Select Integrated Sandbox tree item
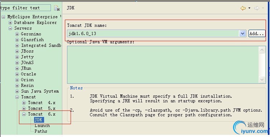270x137 pixels. 41,45
